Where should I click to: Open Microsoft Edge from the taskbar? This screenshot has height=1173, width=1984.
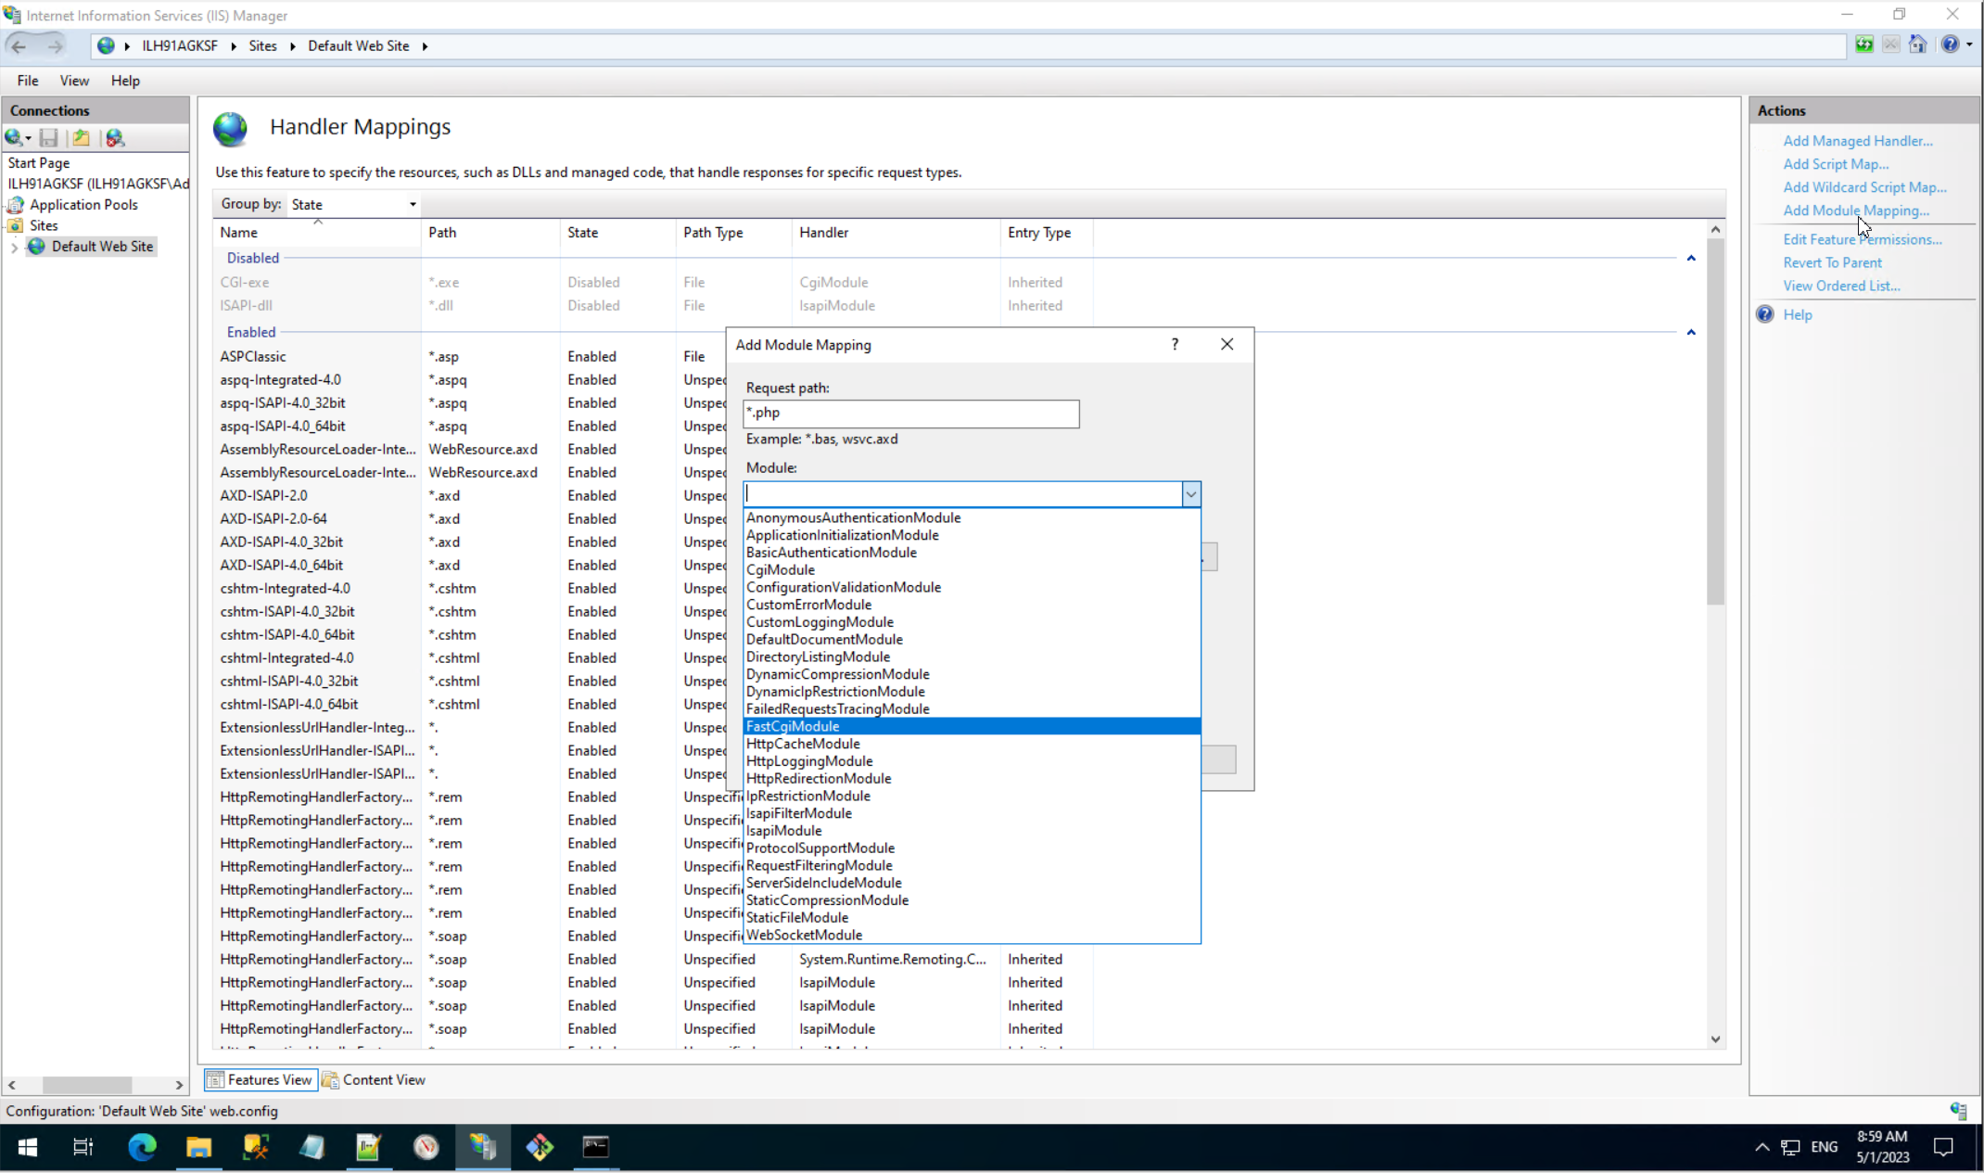[142, 1147]
